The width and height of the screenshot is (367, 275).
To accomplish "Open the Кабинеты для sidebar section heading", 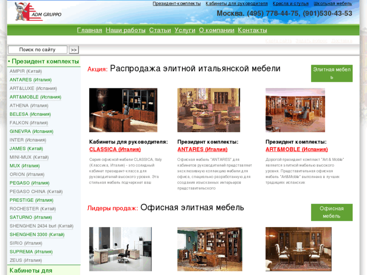I will 31,270.
